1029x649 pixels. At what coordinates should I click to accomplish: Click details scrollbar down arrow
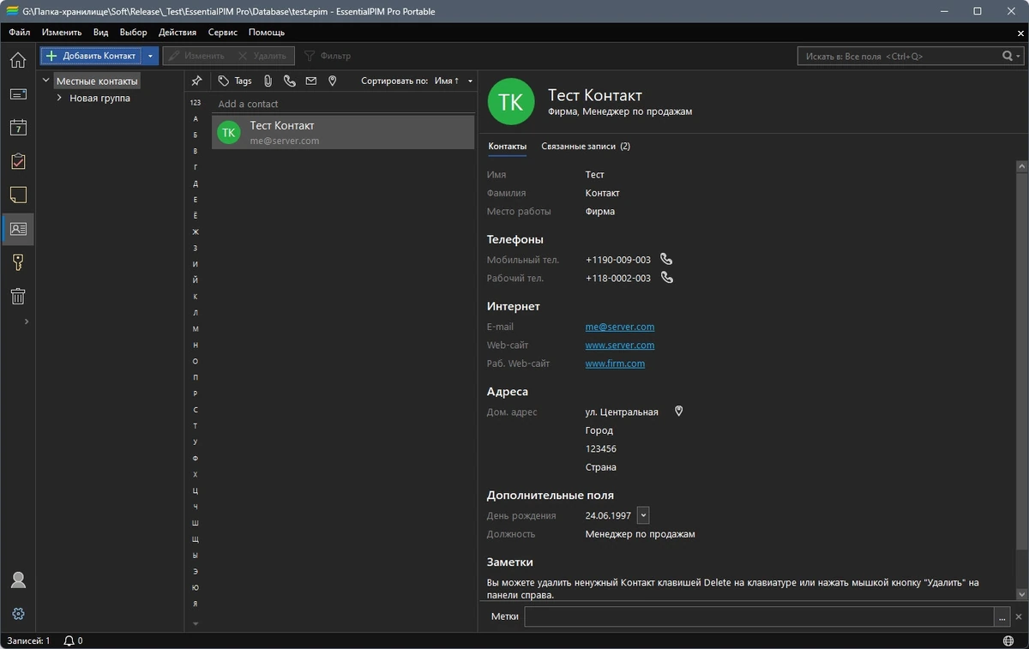click(1021, 593)
